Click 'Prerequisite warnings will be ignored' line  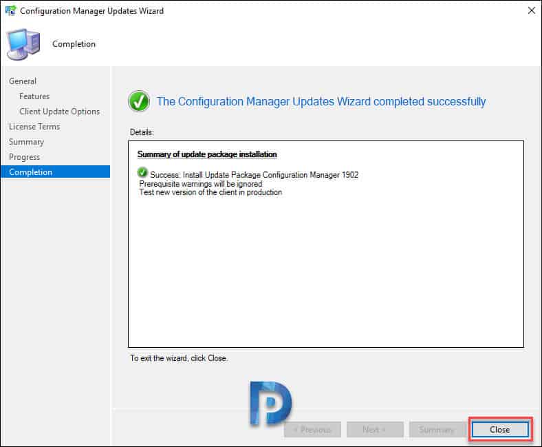click(x=200, y=184)
